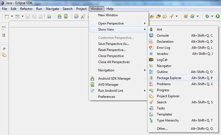The width and height of the screenshot is (221, 135).
Task: Show the Declaration view
Action: (x=183, y=42)
